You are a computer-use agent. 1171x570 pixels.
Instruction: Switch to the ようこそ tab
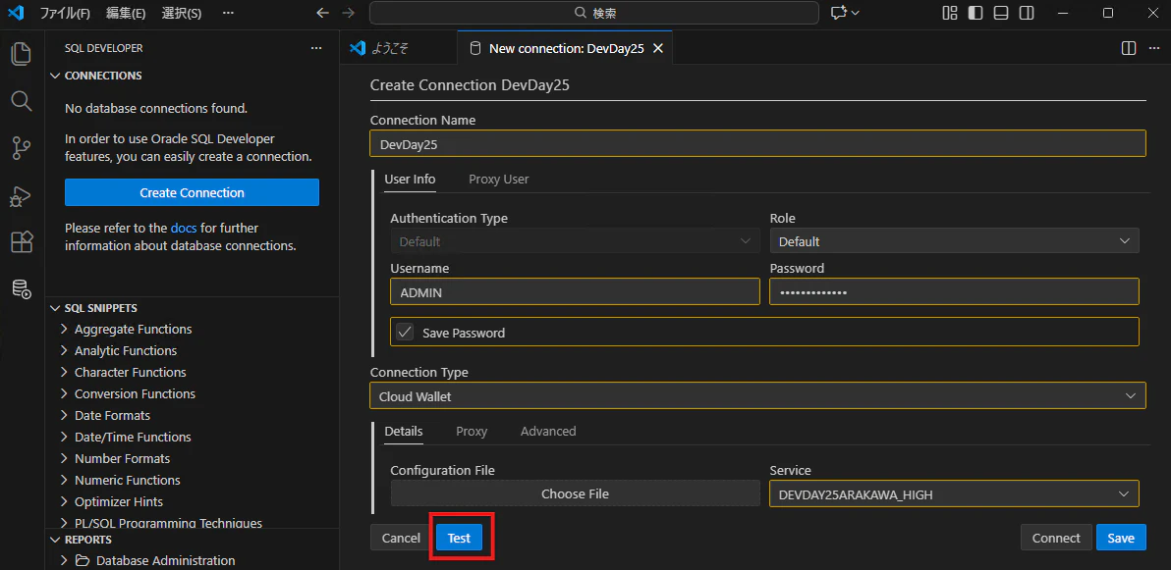[398, 48]
